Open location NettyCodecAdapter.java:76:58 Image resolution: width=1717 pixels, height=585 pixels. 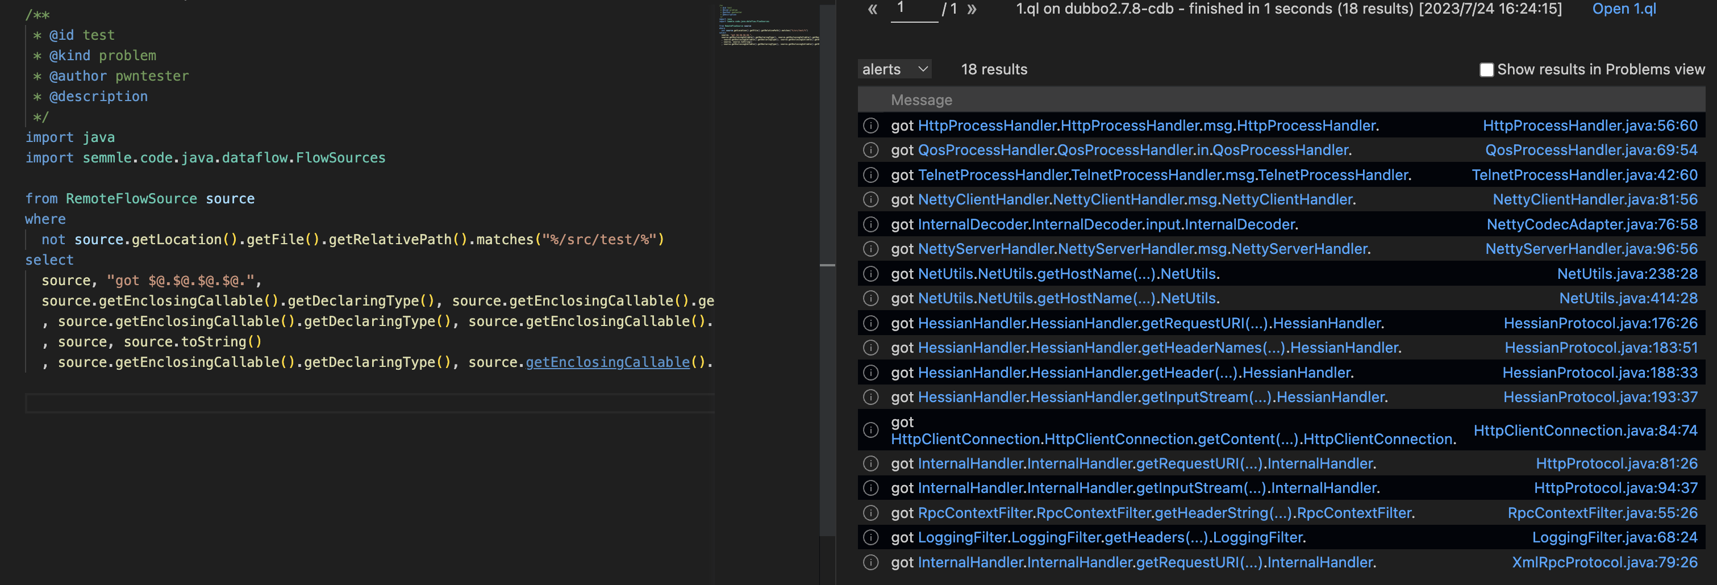[1591, 224]
